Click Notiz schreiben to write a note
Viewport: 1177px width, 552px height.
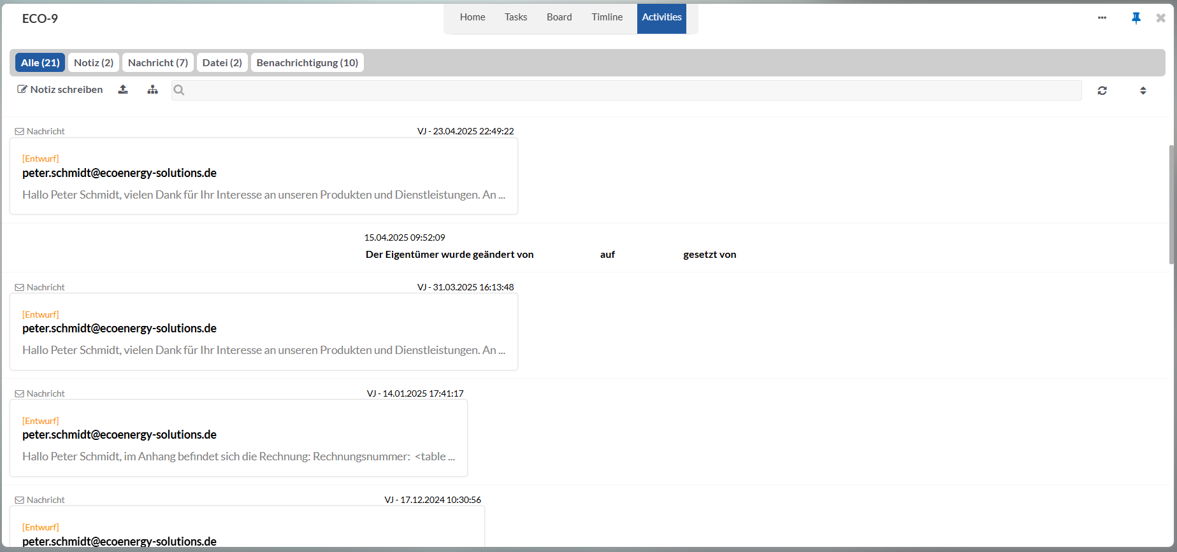pyautogui.click(x=60, y=90)
